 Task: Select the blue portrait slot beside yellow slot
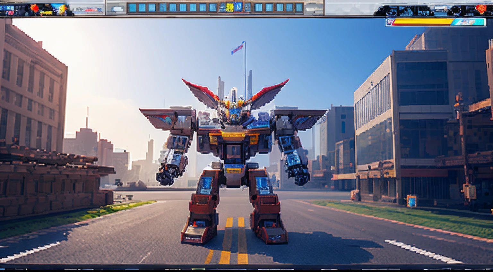click(238, 7)
